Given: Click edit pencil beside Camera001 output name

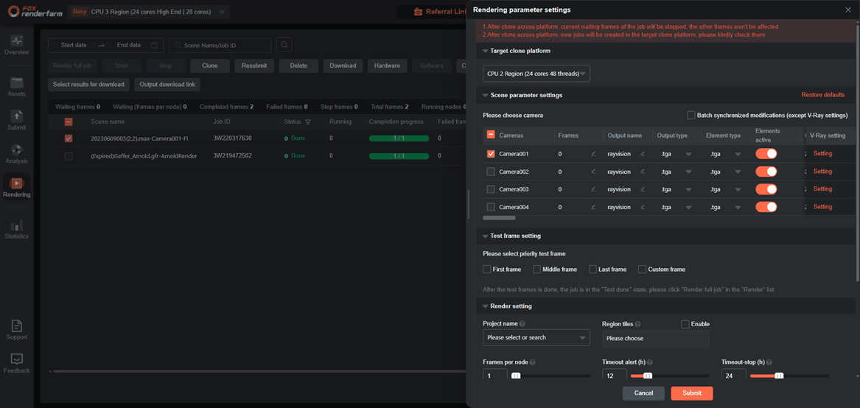Looking at the screenshot, I should pyautogui.click(x=642, y=154).
